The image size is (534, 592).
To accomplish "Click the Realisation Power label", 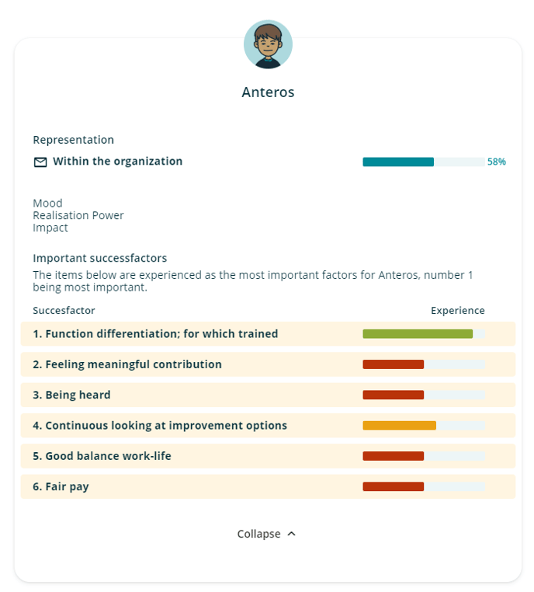I will pyautogui.click(x=78, y=215).
